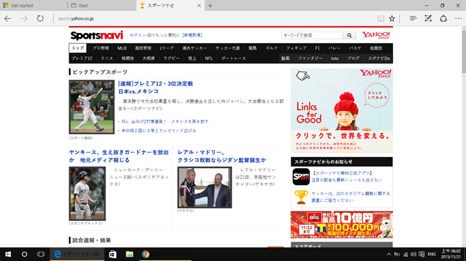This screenshot has height=261, width=466.
Task: Open the F1 menu item
Action: (317, 48)
